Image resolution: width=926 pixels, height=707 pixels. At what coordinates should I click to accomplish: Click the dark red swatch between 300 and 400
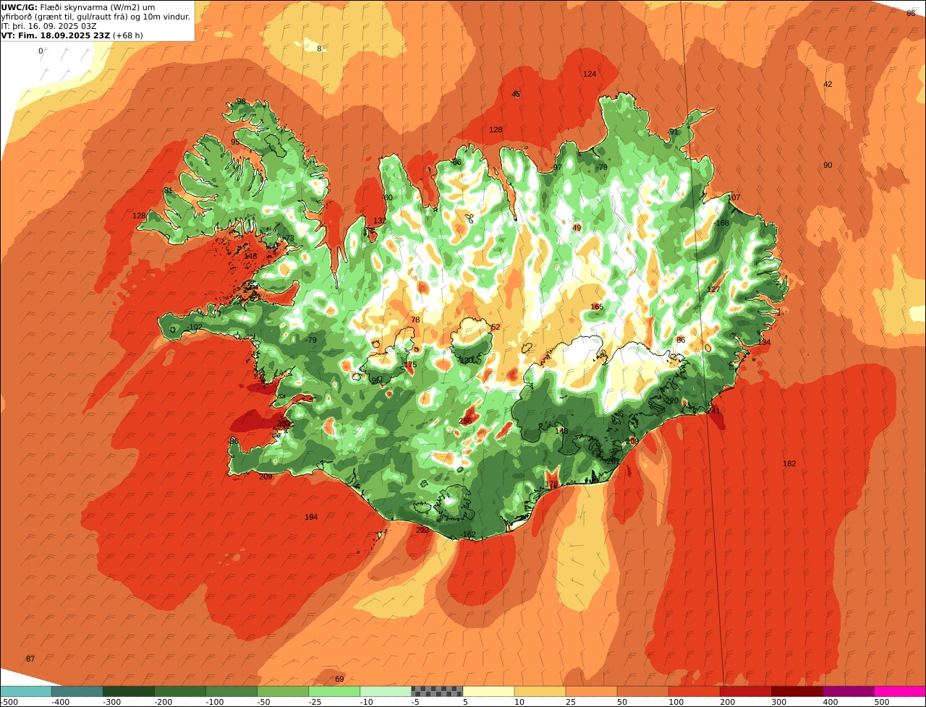click(x=796, y=691)
